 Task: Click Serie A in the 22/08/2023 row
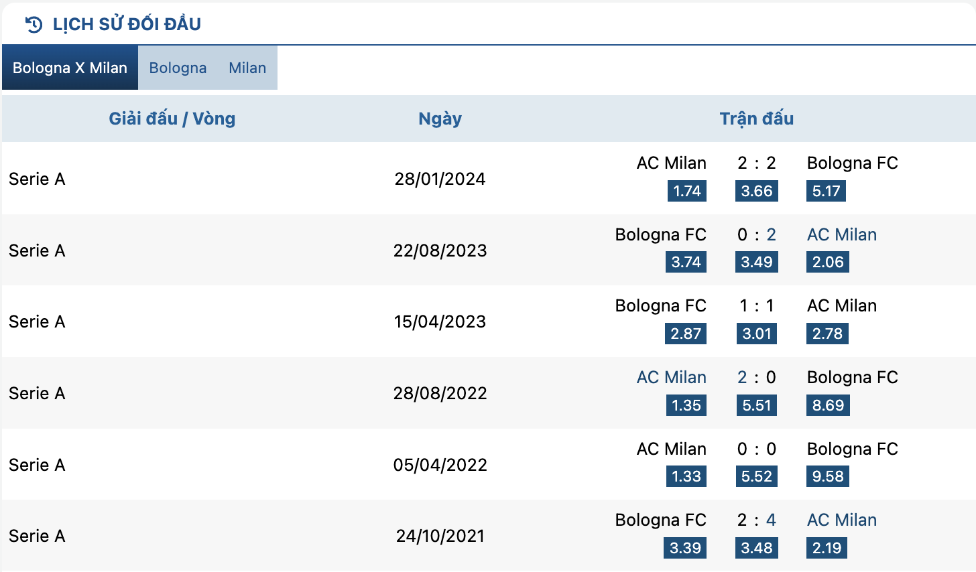click(x=37, y=251)
